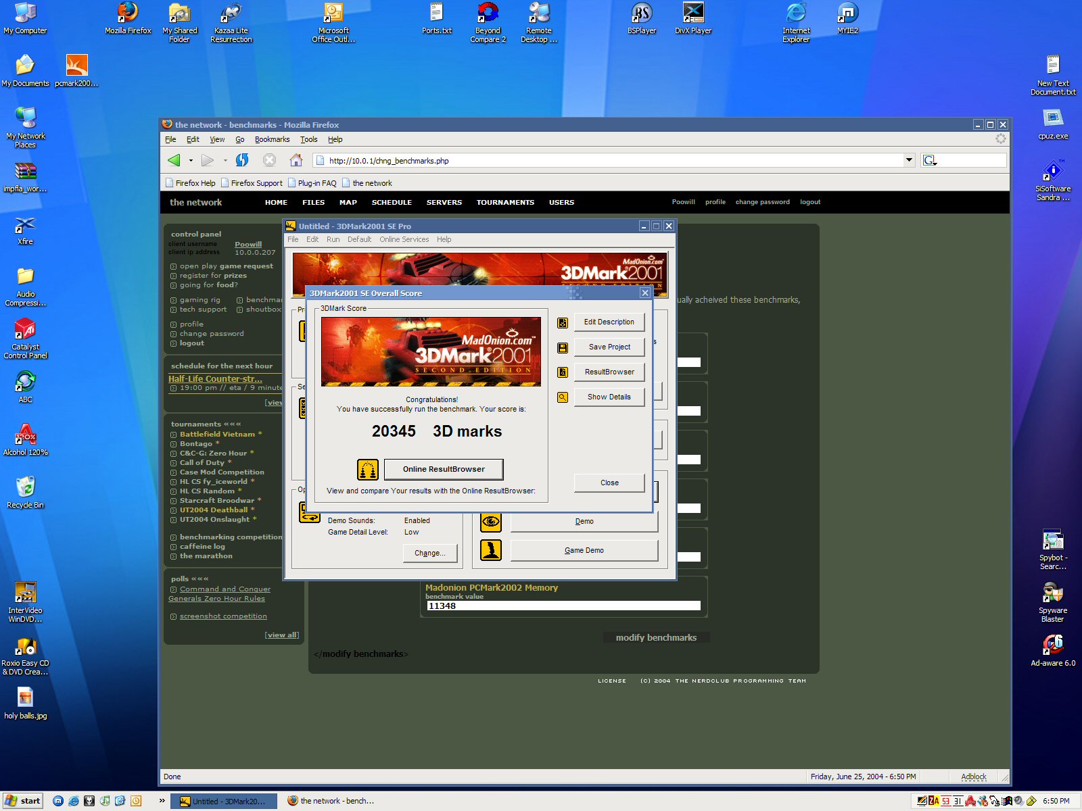
Task: Click the Firefox Stop button
Action: click(x=269, y=160)
